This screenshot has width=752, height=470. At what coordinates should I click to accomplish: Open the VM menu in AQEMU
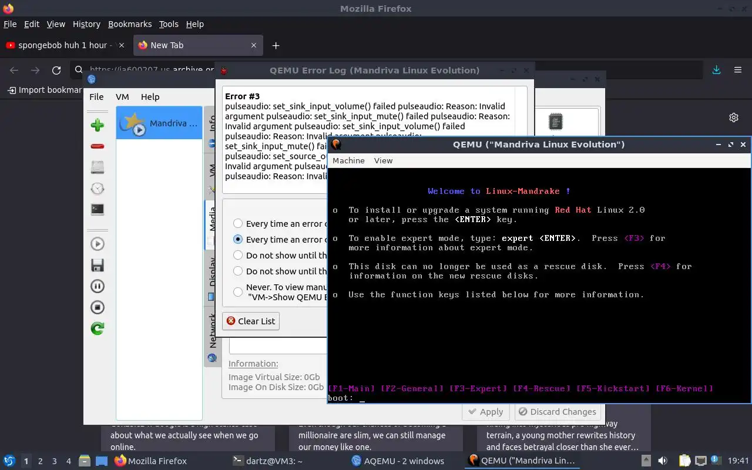[x=122, y=97]
